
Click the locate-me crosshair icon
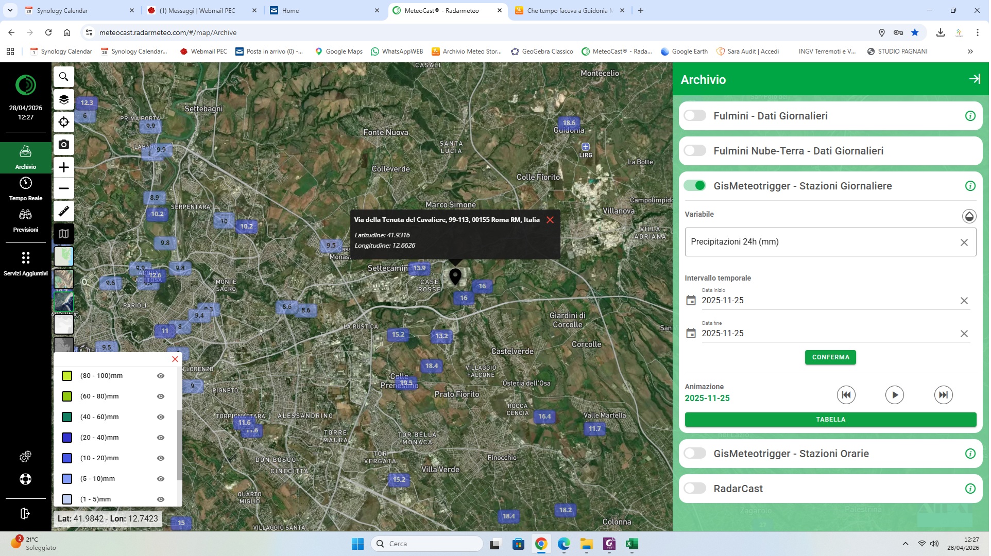[x=64, y=122]
